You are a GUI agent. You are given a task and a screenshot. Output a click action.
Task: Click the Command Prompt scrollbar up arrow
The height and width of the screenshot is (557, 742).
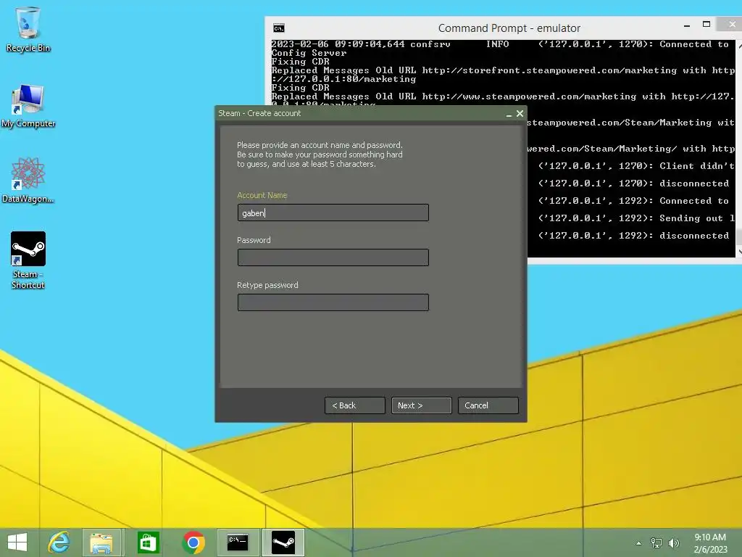(x=738, y=46)
